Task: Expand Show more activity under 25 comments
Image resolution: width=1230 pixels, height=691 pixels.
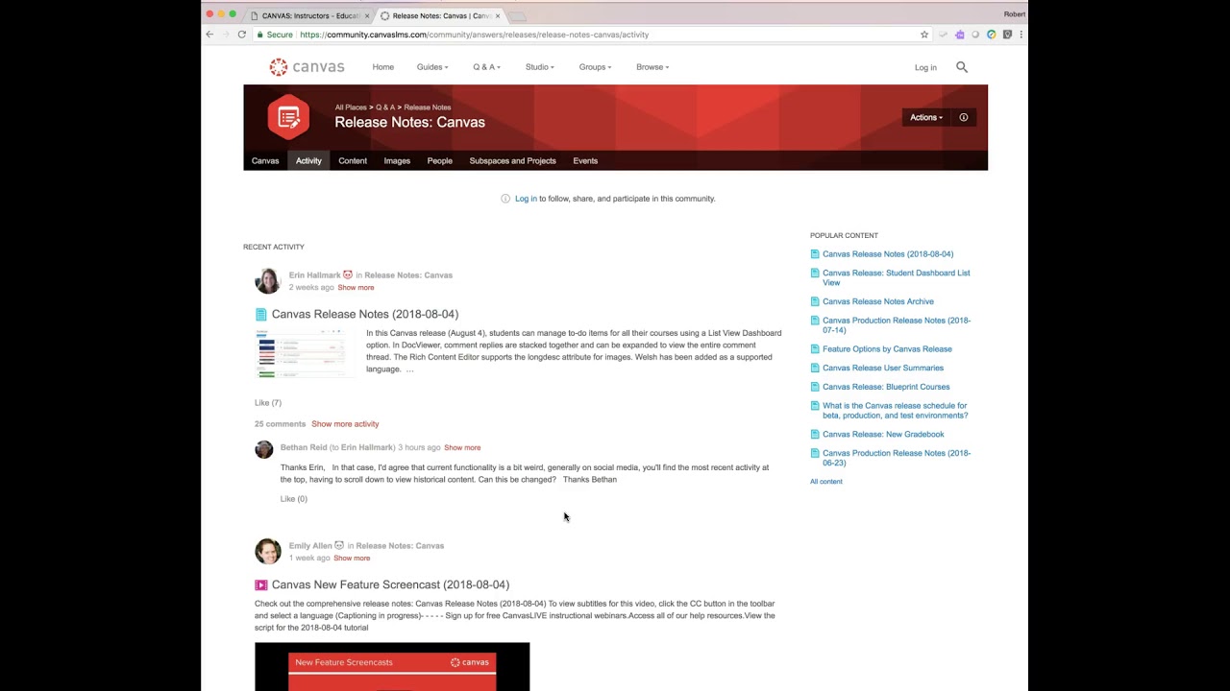Action: pos(345,424)
